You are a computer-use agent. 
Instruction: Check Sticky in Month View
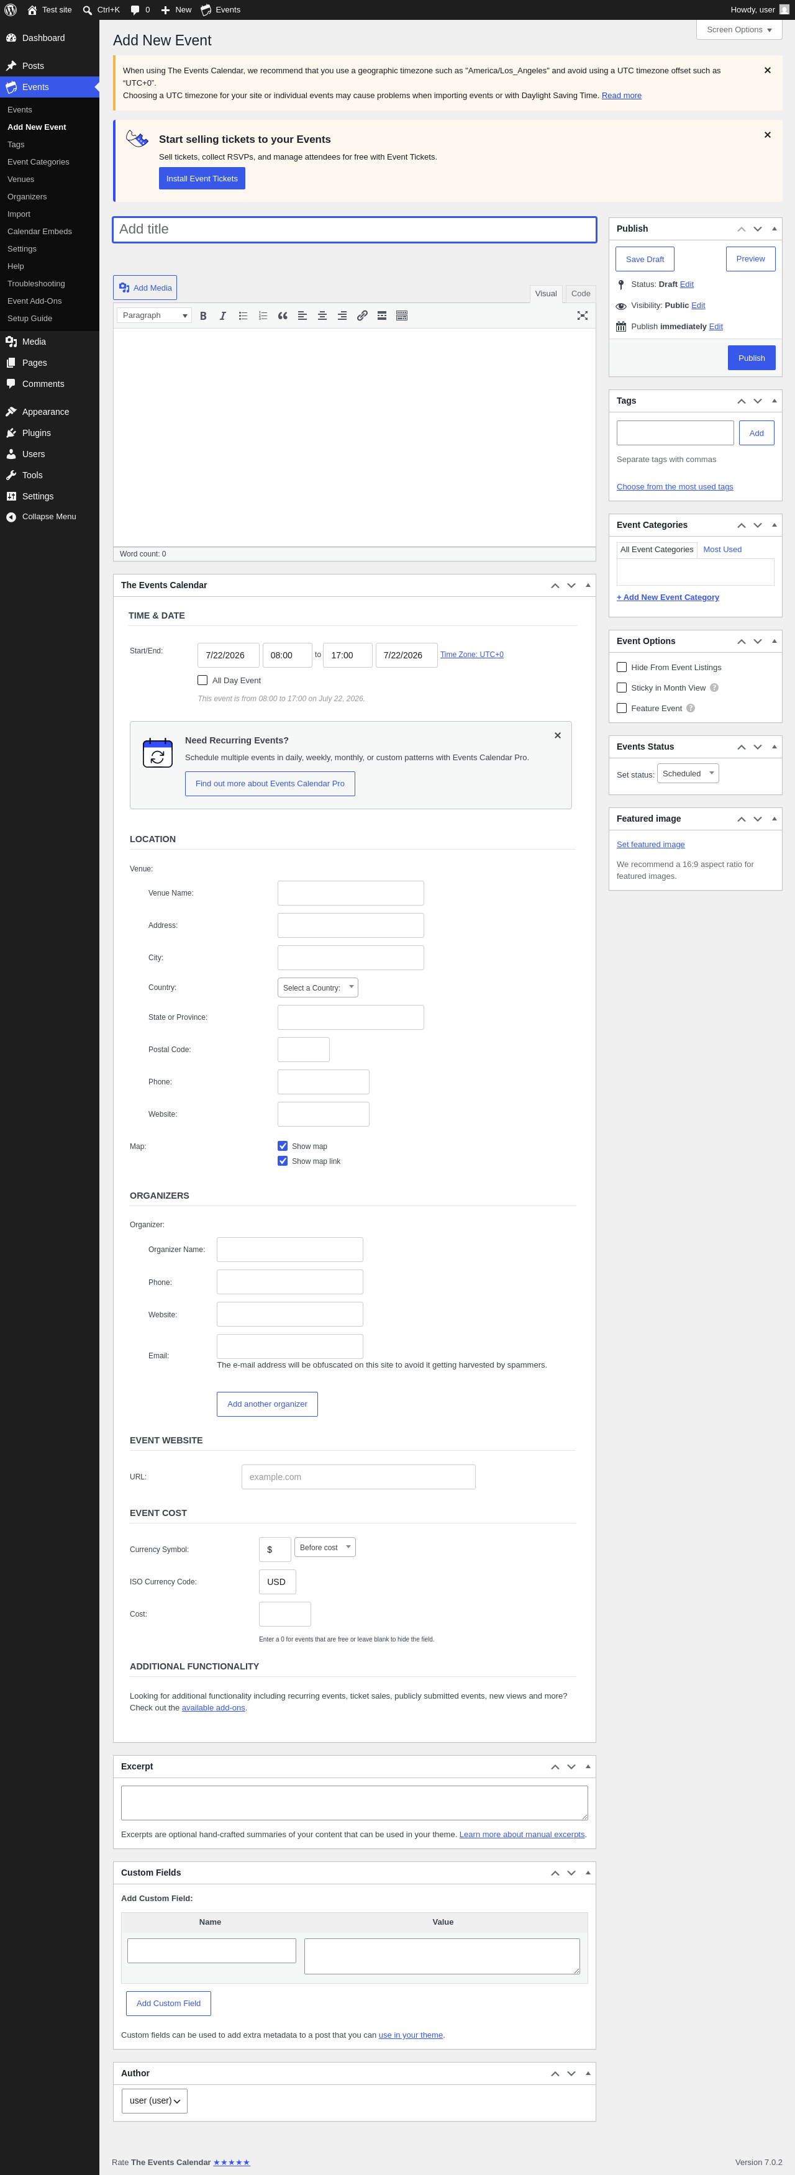point(622,688)
